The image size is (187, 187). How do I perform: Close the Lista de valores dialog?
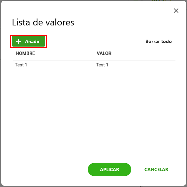pyautogui.click(x=176, y=11)
